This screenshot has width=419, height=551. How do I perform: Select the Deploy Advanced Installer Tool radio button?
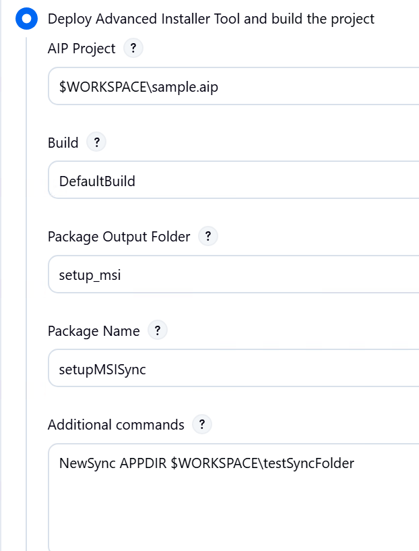(x=26, y=19)
